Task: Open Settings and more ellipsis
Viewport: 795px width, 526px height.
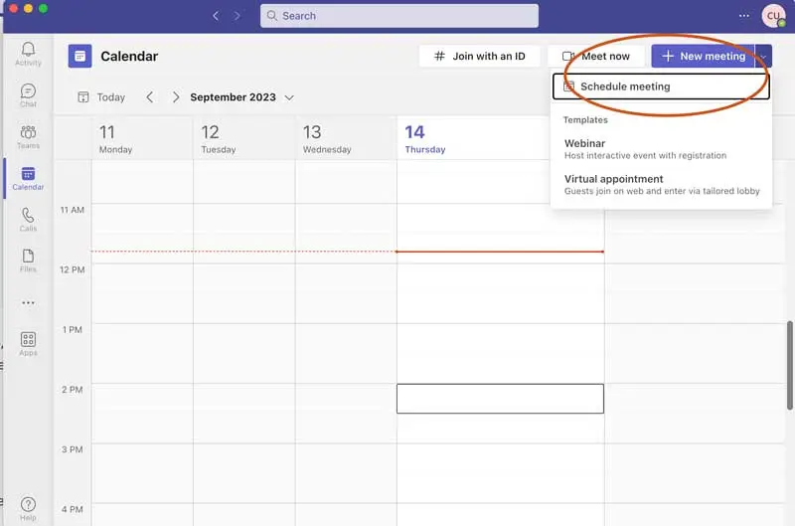Action: pyautogui.click(x=743, y=16)
